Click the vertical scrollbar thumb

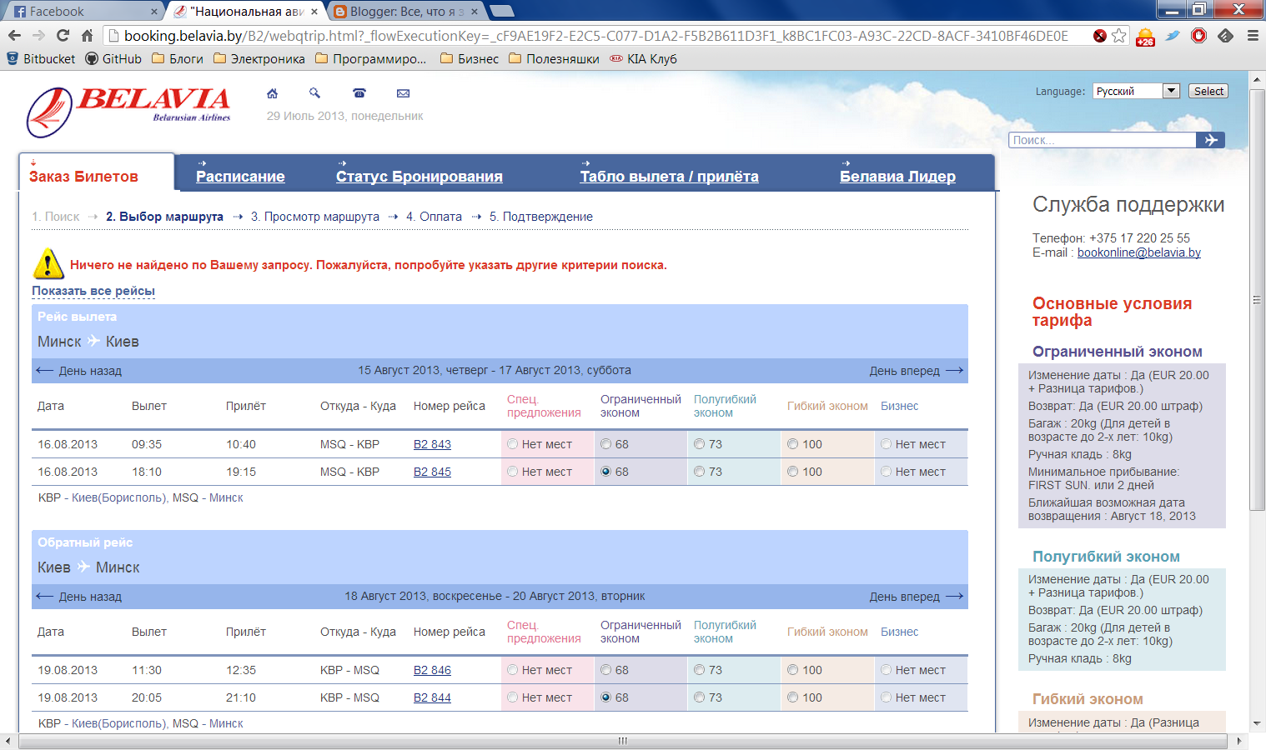pyautogui.click(x=1257, y=300)
